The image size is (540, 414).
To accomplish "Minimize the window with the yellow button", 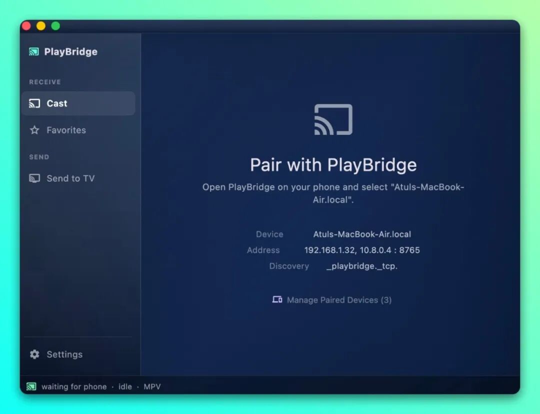I will point(41,26).
